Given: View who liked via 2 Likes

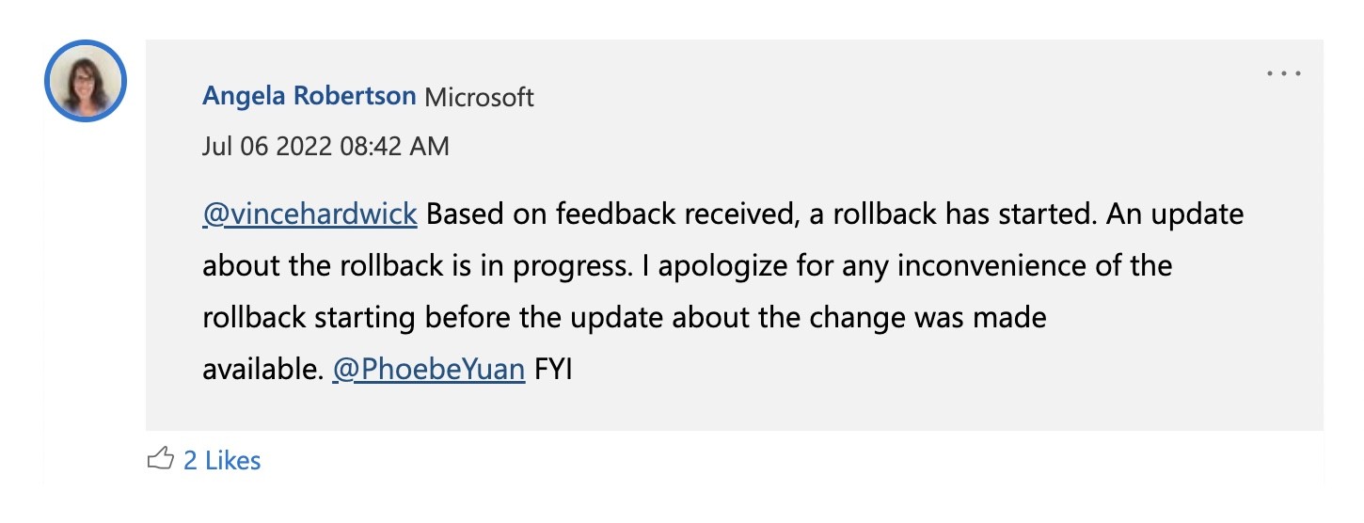Looking at the screenshot, I should point(222,460).
